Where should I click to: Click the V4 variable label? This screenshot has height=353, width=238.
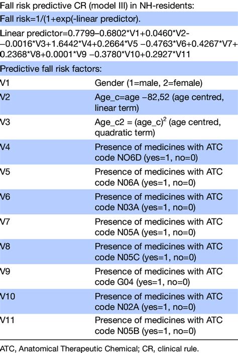point(5,147)
